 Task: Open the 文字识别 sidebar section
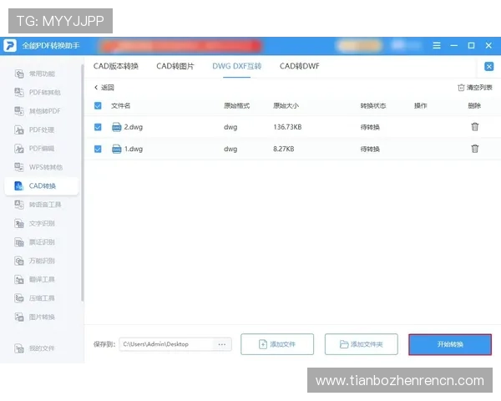tap(34, 223)
